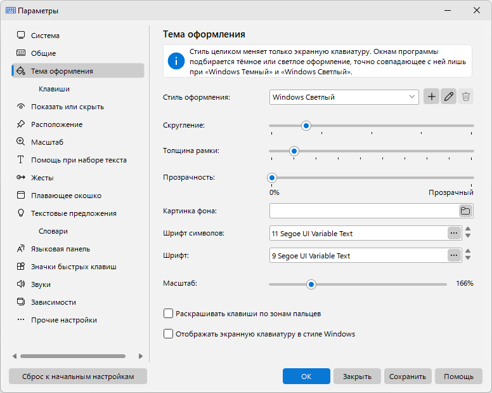Add a new style with plus button
This screenshot has height=393, width=492.
431,97
